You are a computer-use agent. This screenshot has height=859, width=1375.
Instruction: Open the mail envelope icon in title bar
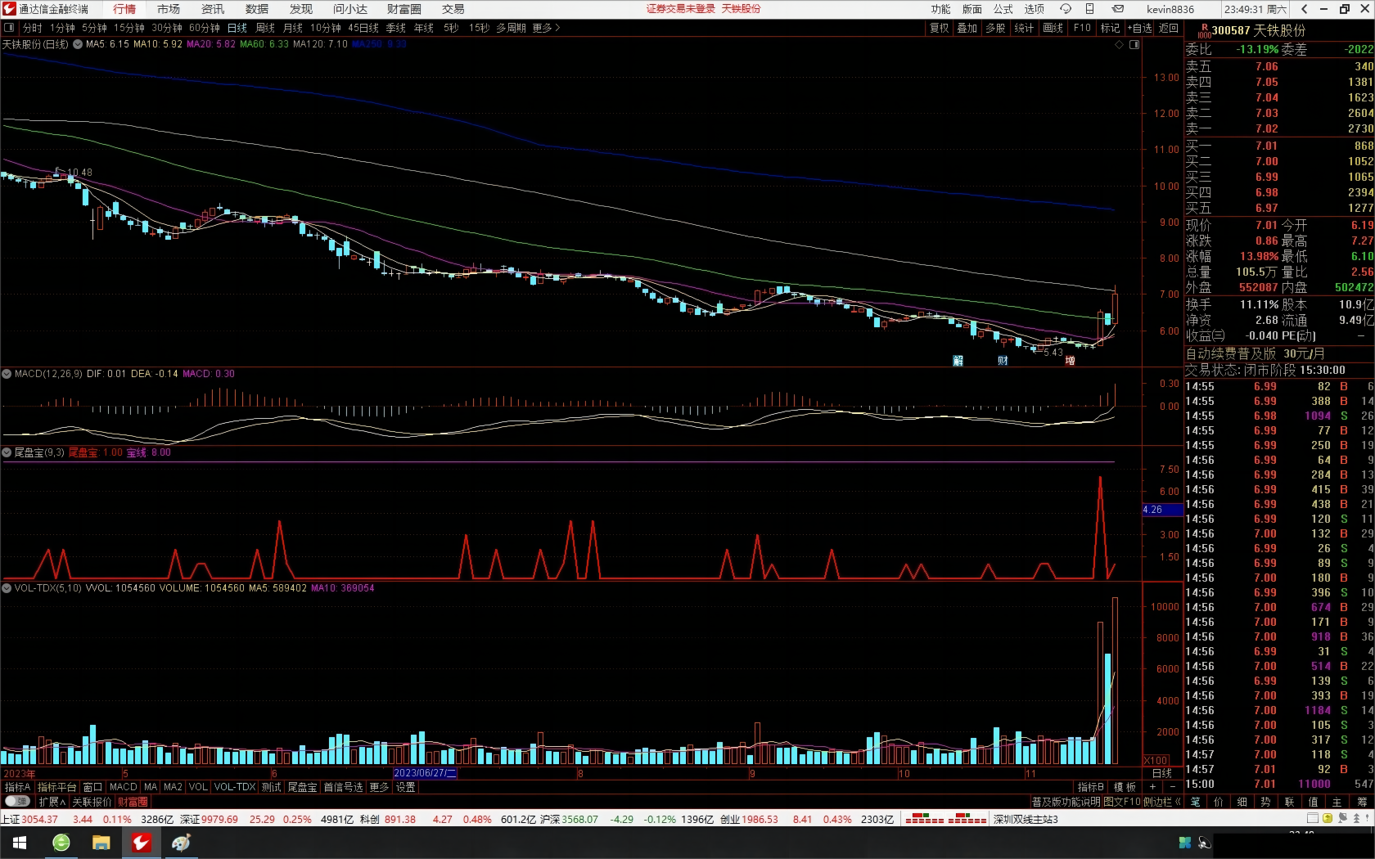tap(1118, 9)
